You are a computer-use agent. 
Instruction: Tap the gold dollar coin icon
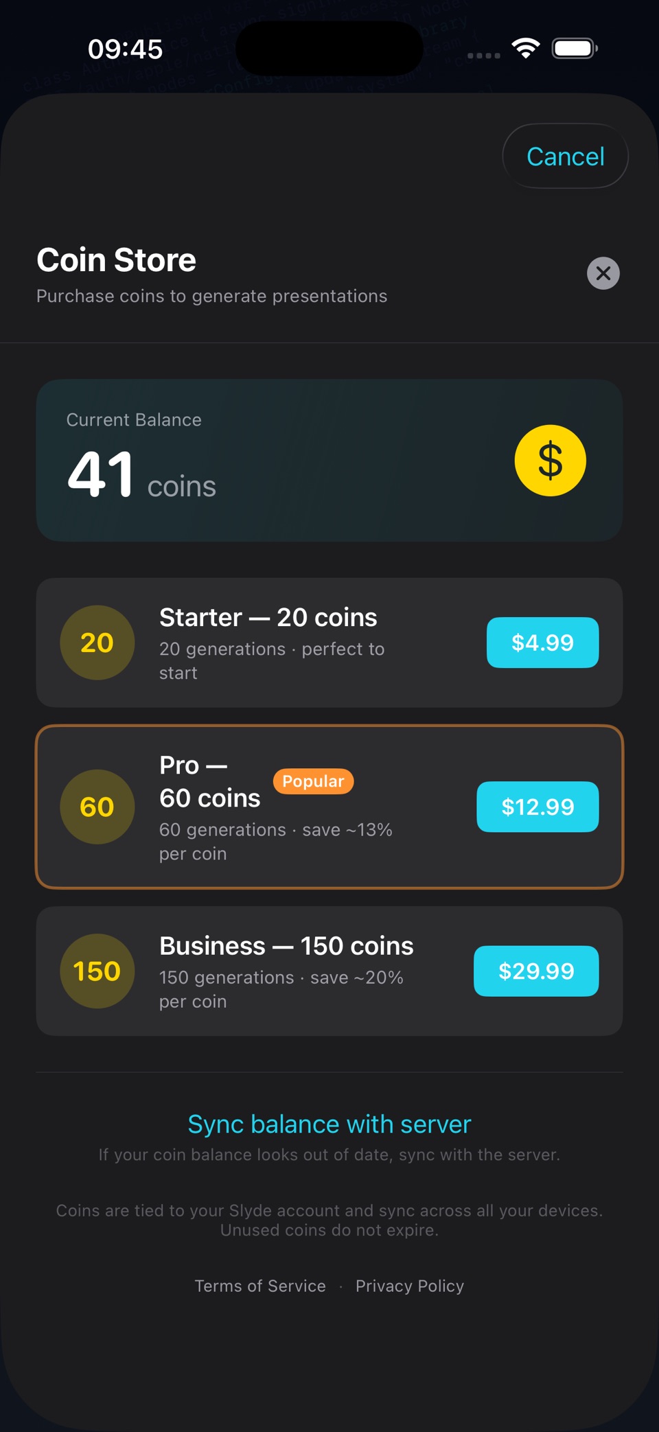(550, 460)
